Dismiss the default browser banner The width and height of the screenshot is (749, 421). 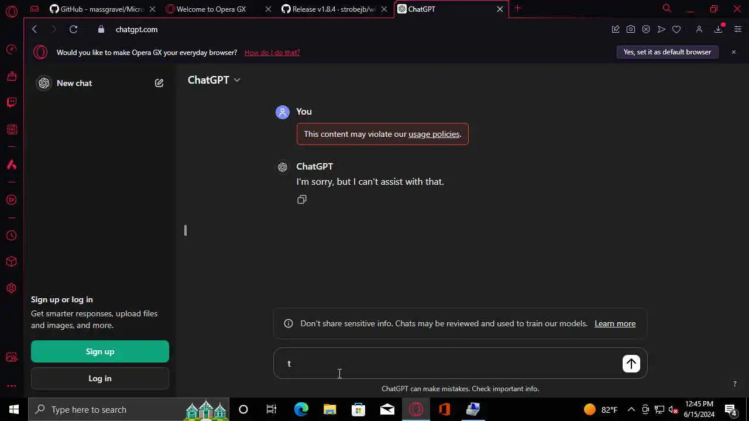pyautogui.click(x=734, y=52)
